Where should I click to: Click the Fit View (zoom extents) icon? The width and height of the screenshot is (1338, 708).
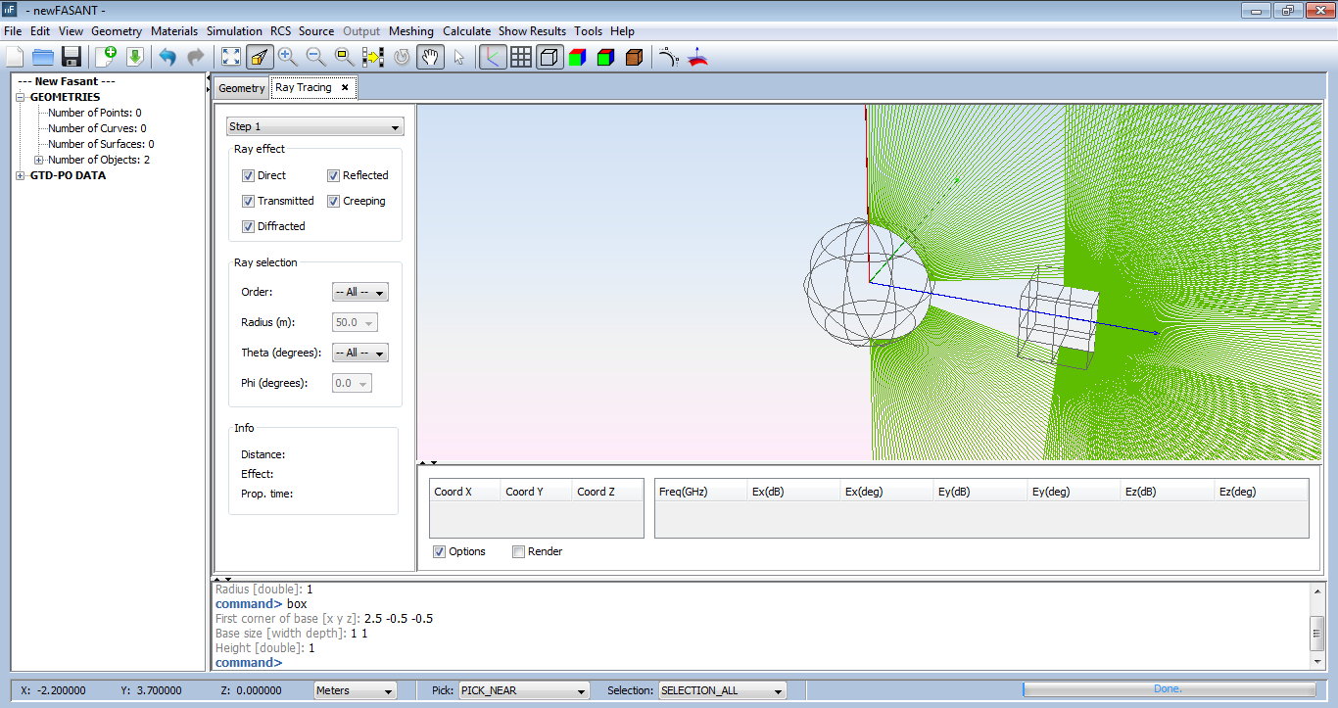click(230, 57)
